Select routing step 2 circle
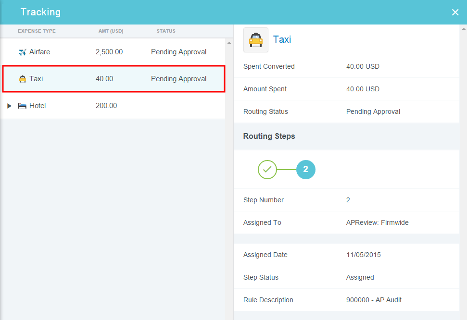Viewport: 467px width, 320px height. [x=305, y=169]
